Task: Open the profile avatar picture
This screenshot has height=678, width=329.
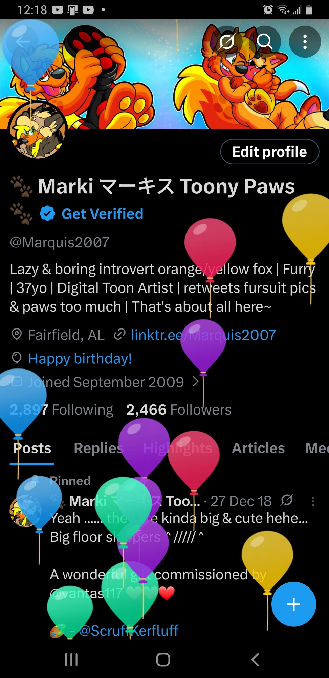Action: point(37,131)
